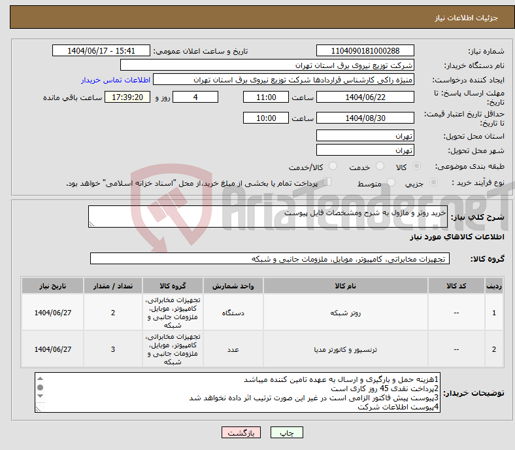
Task: Choose the جزیی purchase type radio
Action: (433, 182)
